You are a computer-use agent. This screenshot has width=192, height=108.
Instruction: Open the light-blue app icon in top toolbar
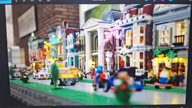pos(171,1)
